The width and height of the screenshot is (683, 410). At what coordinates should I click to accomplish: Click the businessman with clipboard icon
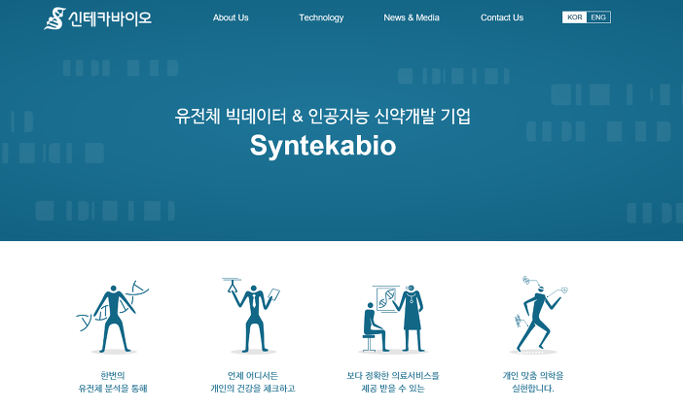252,315
